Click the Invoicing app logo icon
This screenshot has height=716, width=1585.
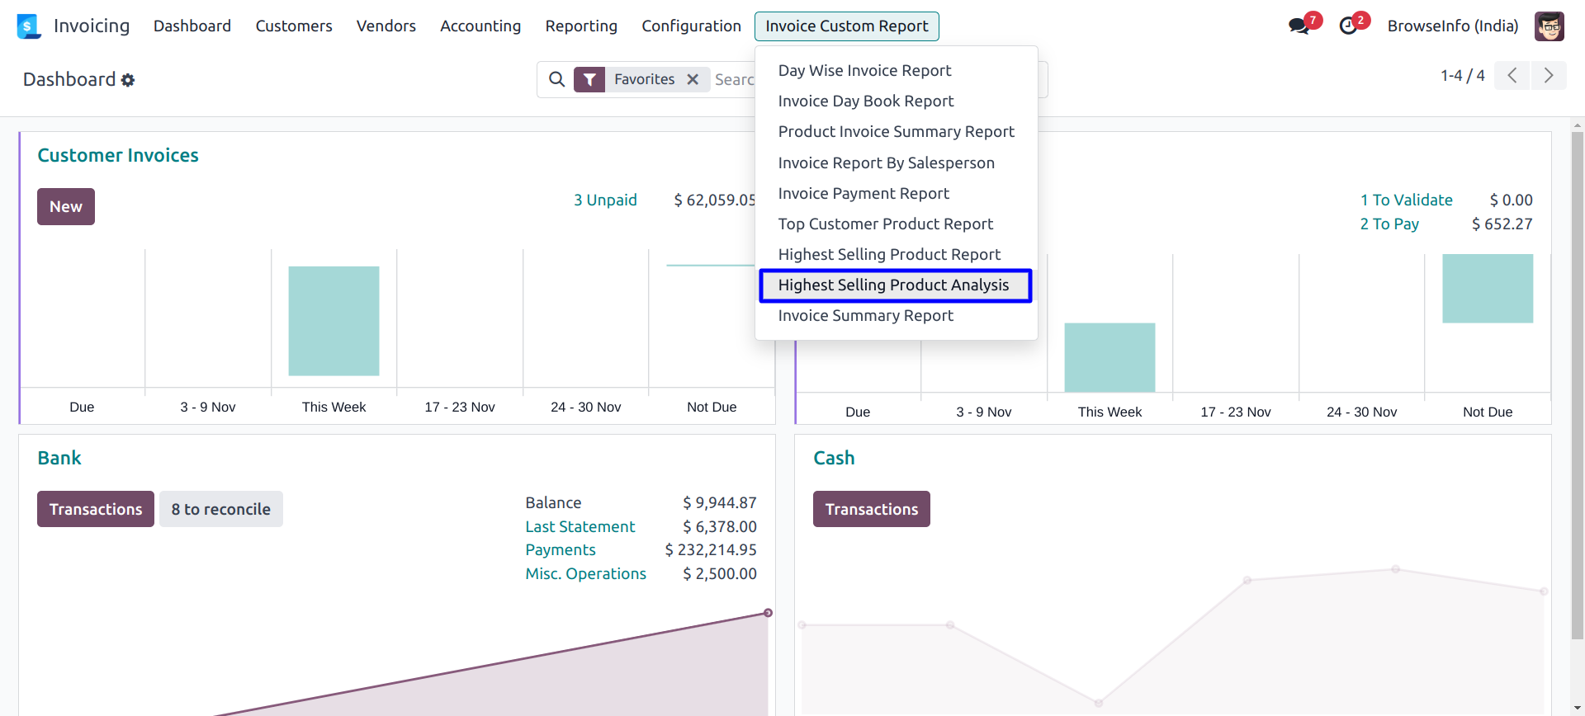coord(29,26)
